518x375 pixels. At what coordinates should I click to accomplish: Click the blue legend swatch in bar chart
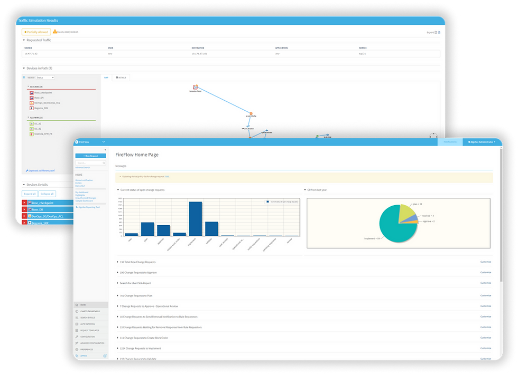267,201
